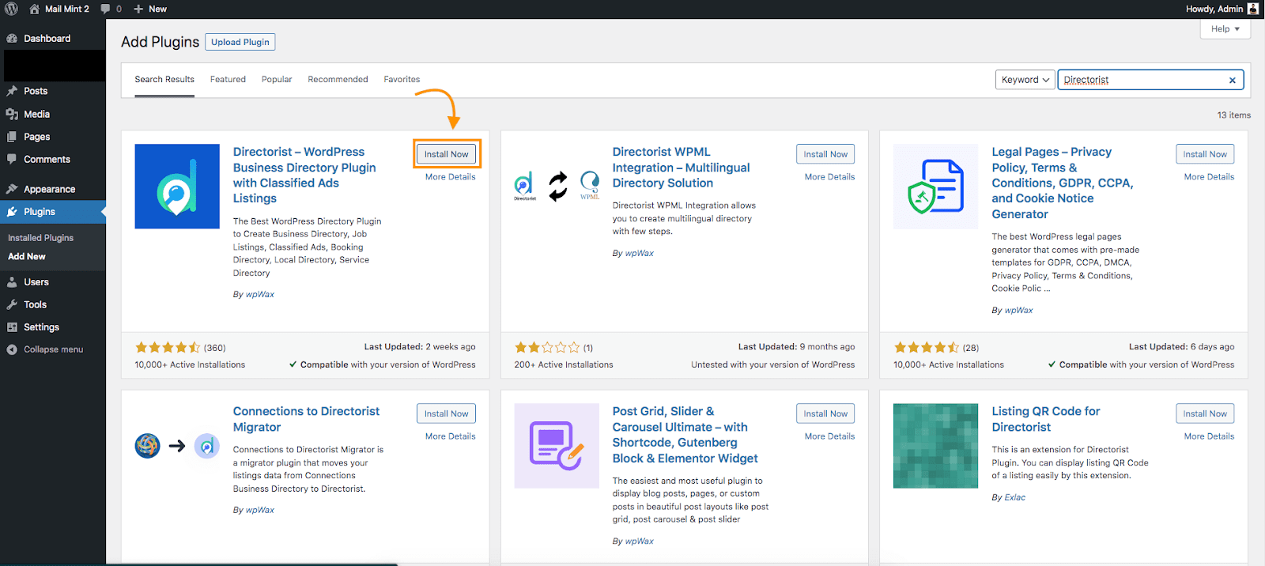Switch to the Recommended tab
This screenshot has width=1265, height=566.
click(338, 79)
